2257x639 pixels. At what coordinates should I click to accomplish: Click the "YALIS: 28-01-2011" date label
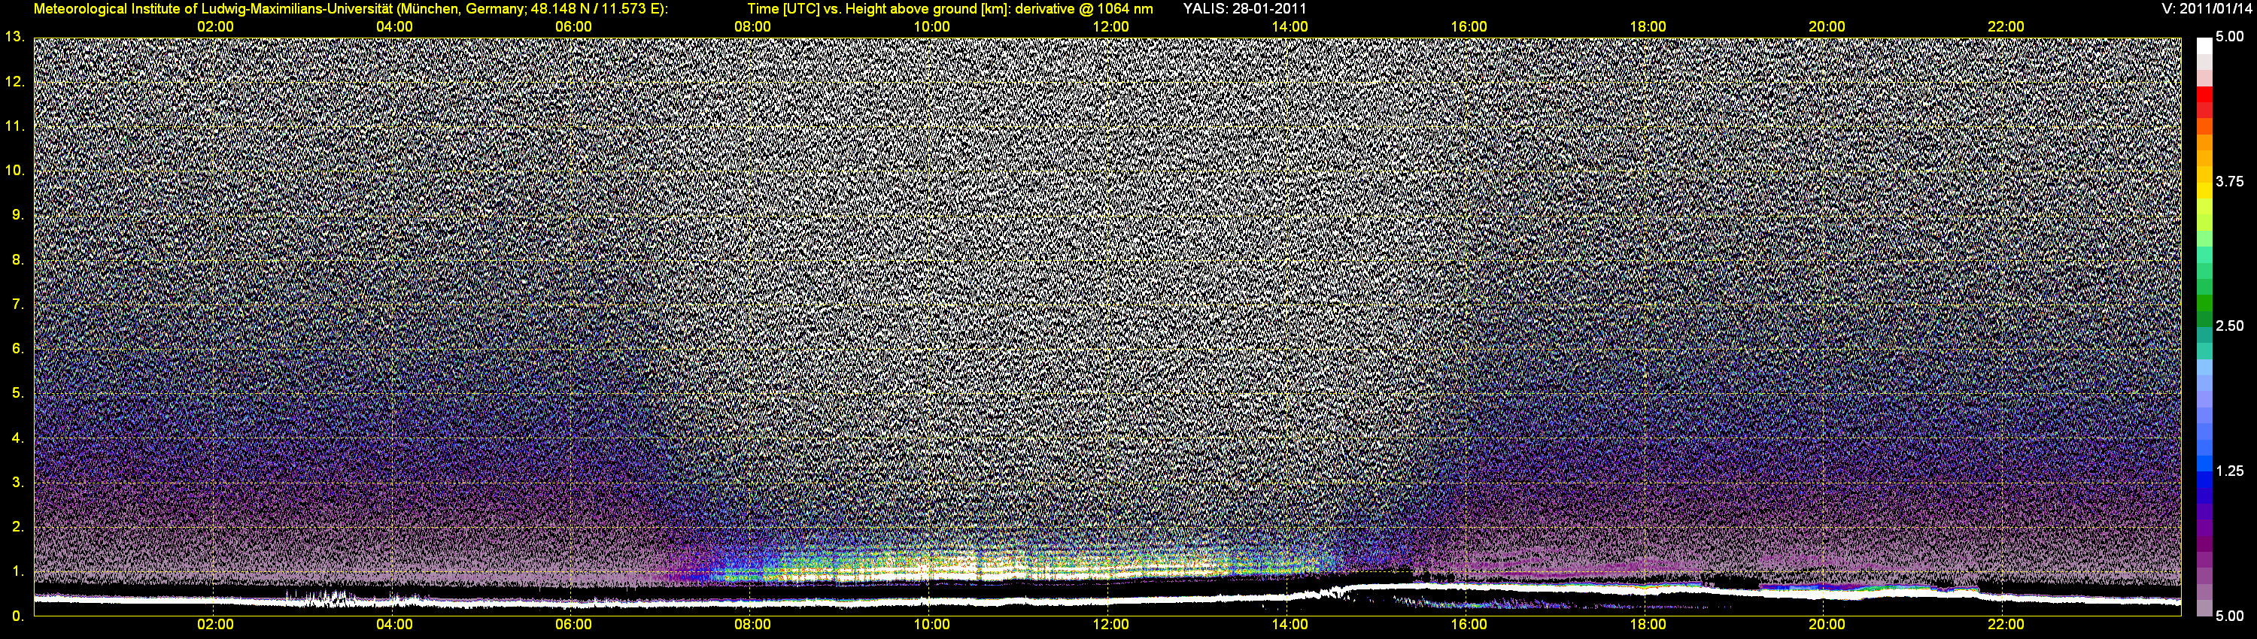point(1244,9)
